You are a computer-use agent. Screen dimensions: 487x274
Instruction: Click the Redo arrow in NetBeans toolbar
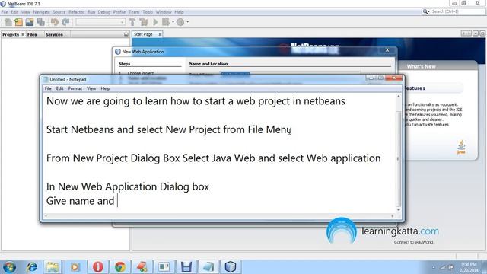[x=65, y=22]
